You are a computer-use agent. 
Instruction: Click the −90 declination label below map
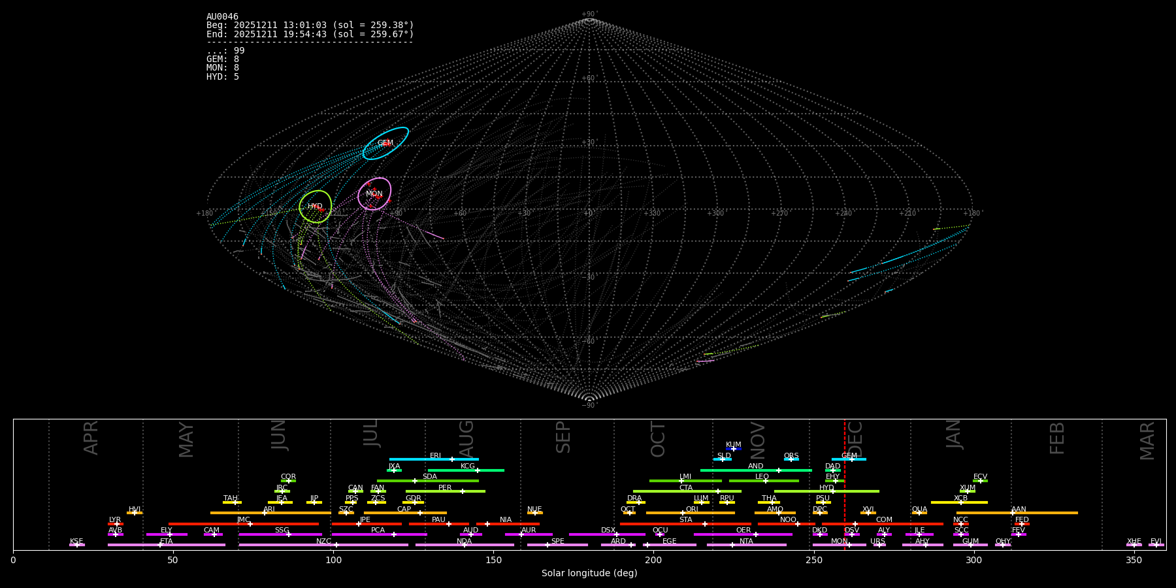pyautogui.click(x=589, y=405)
